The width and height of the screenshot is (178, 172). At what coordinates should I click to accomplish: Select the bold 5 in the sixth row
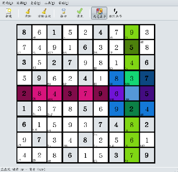[85, 109]
